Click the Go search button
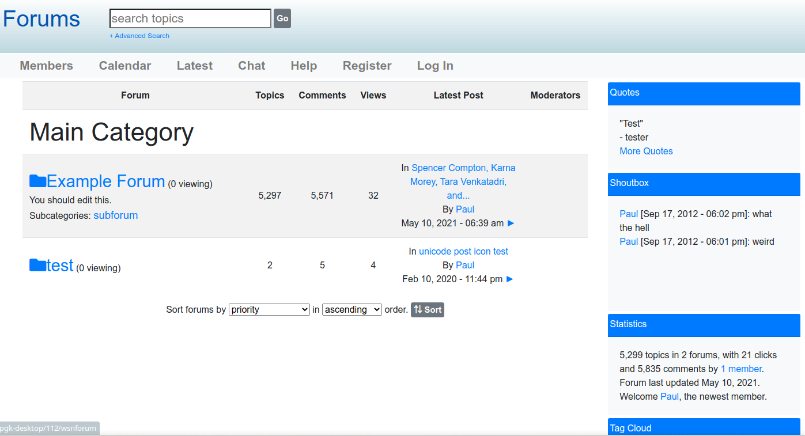Image resolution: width=805 pixels, height=436 pixels. (282, 18)
